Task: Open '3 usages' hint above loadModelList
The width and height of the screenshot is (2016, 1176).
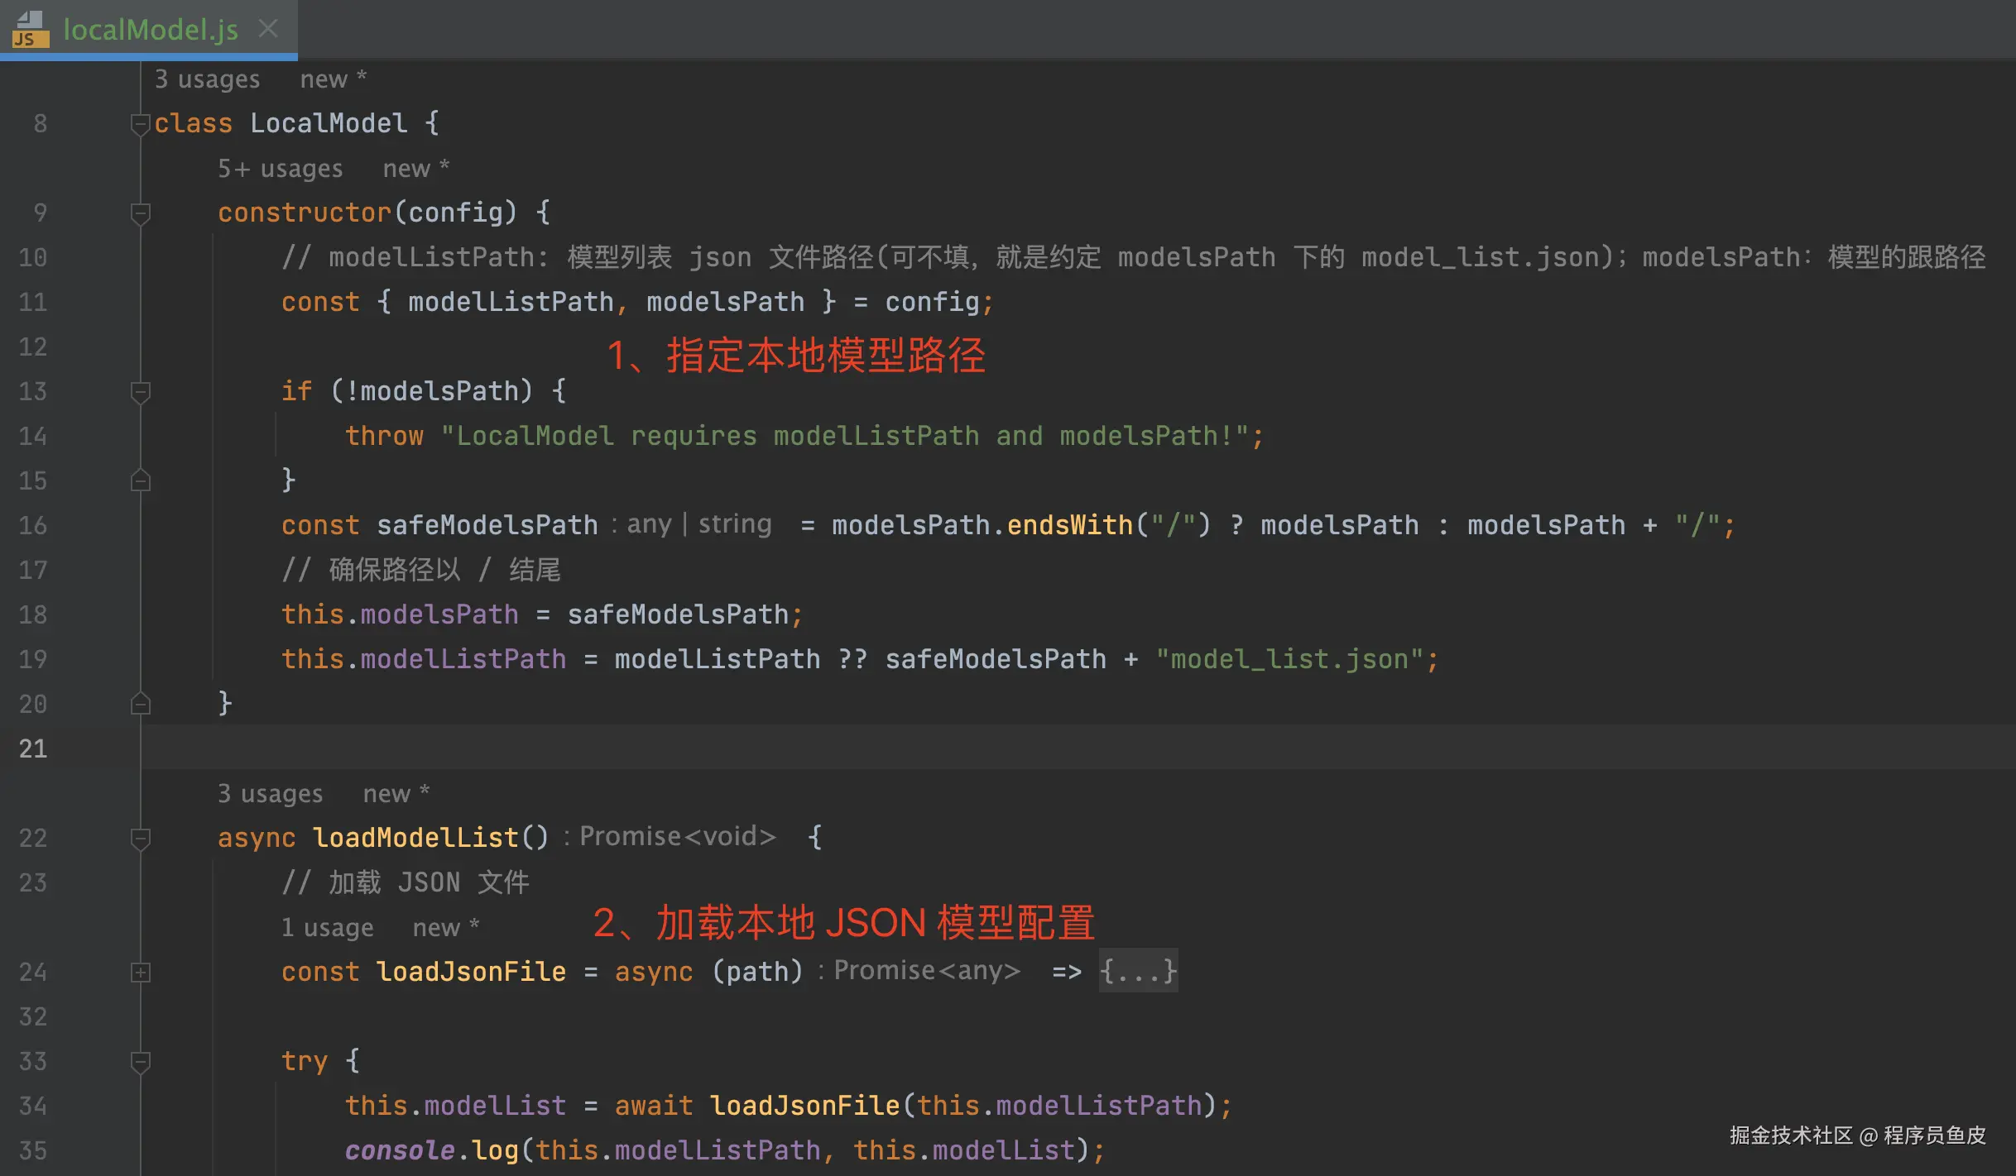Action: point(270,794)
